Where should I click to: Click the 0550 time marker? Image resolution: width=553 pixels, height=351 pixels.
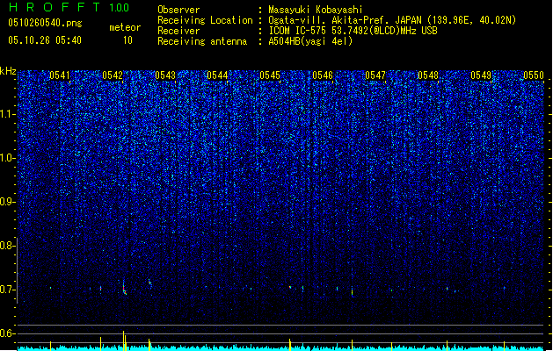click(534, 75)
